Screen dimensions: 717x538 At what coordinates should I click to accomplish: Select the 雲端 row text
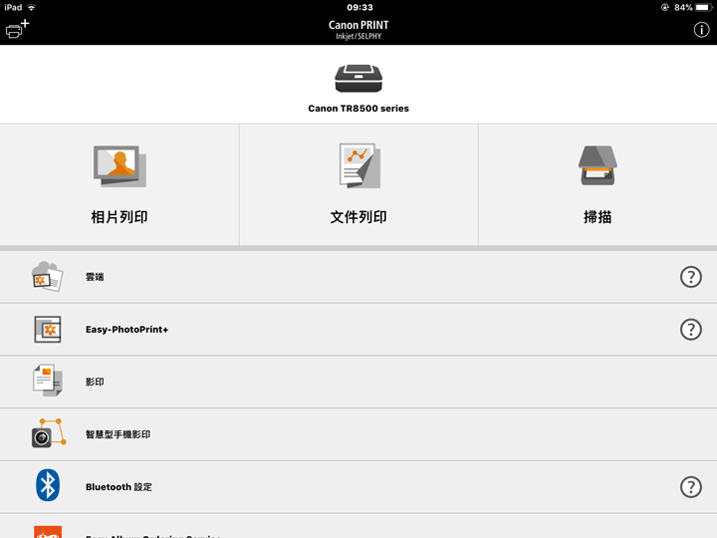(95, 277)
